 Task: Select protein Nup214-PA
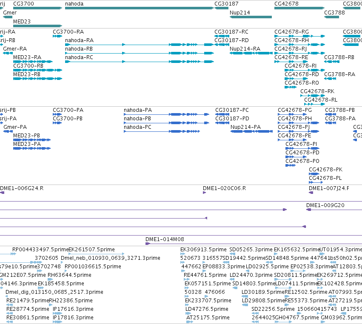(x=252, y=131)
